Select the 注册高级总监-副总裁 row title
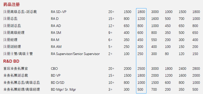The height and width of the screenshot is (94, 203). 20,12
